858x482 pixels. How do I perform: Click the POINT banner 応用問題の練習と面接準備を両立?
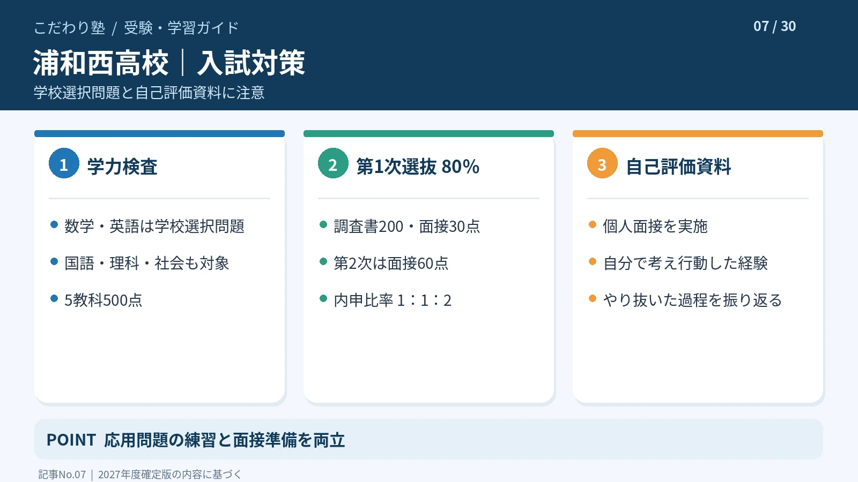point(428,439)
